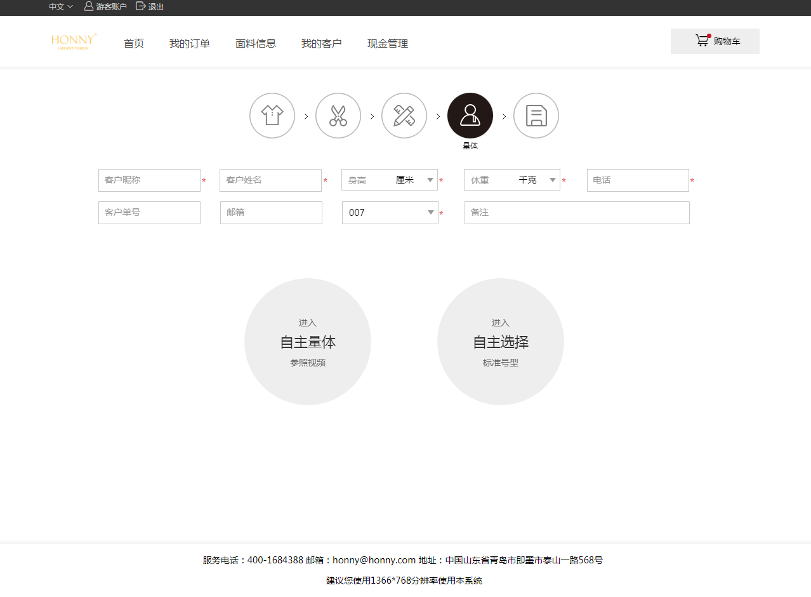Expand the 007 dropdown
This screenshot has height=597, width=811.
(x=390, y=213)
